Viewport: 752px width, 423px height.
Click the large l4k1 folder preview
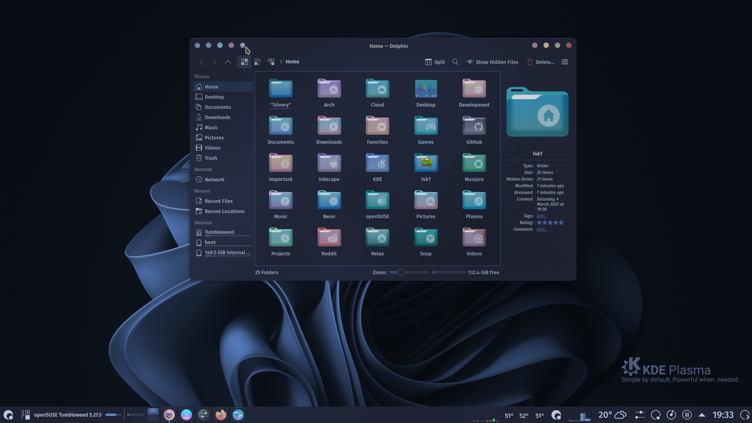tap(537, 112)
